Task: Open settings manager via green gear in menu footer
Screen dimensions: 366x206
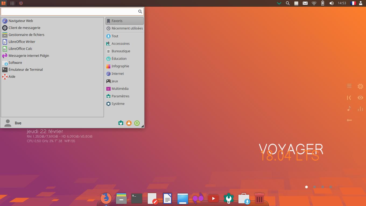Action: [121, 123]
